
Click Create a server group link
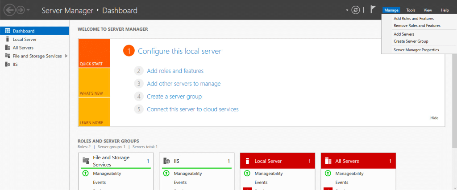point(174,97)
